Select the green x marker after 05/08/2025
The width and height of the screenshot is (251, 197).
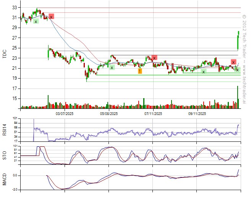(x=112, y=67)
